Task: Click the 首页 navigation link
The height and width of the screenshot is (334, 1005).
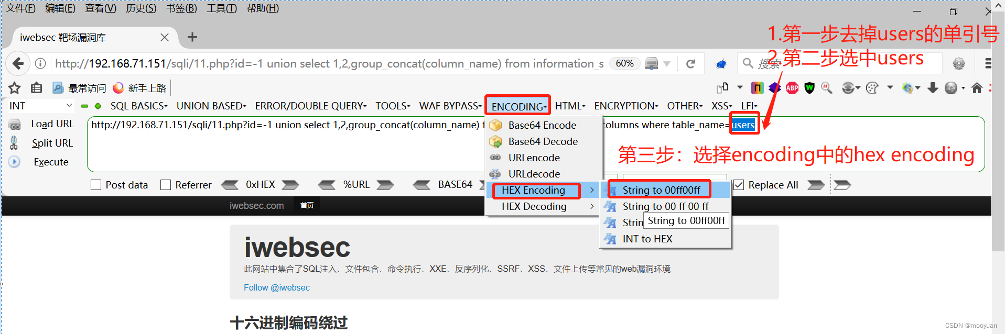Action: pos(307,205)
